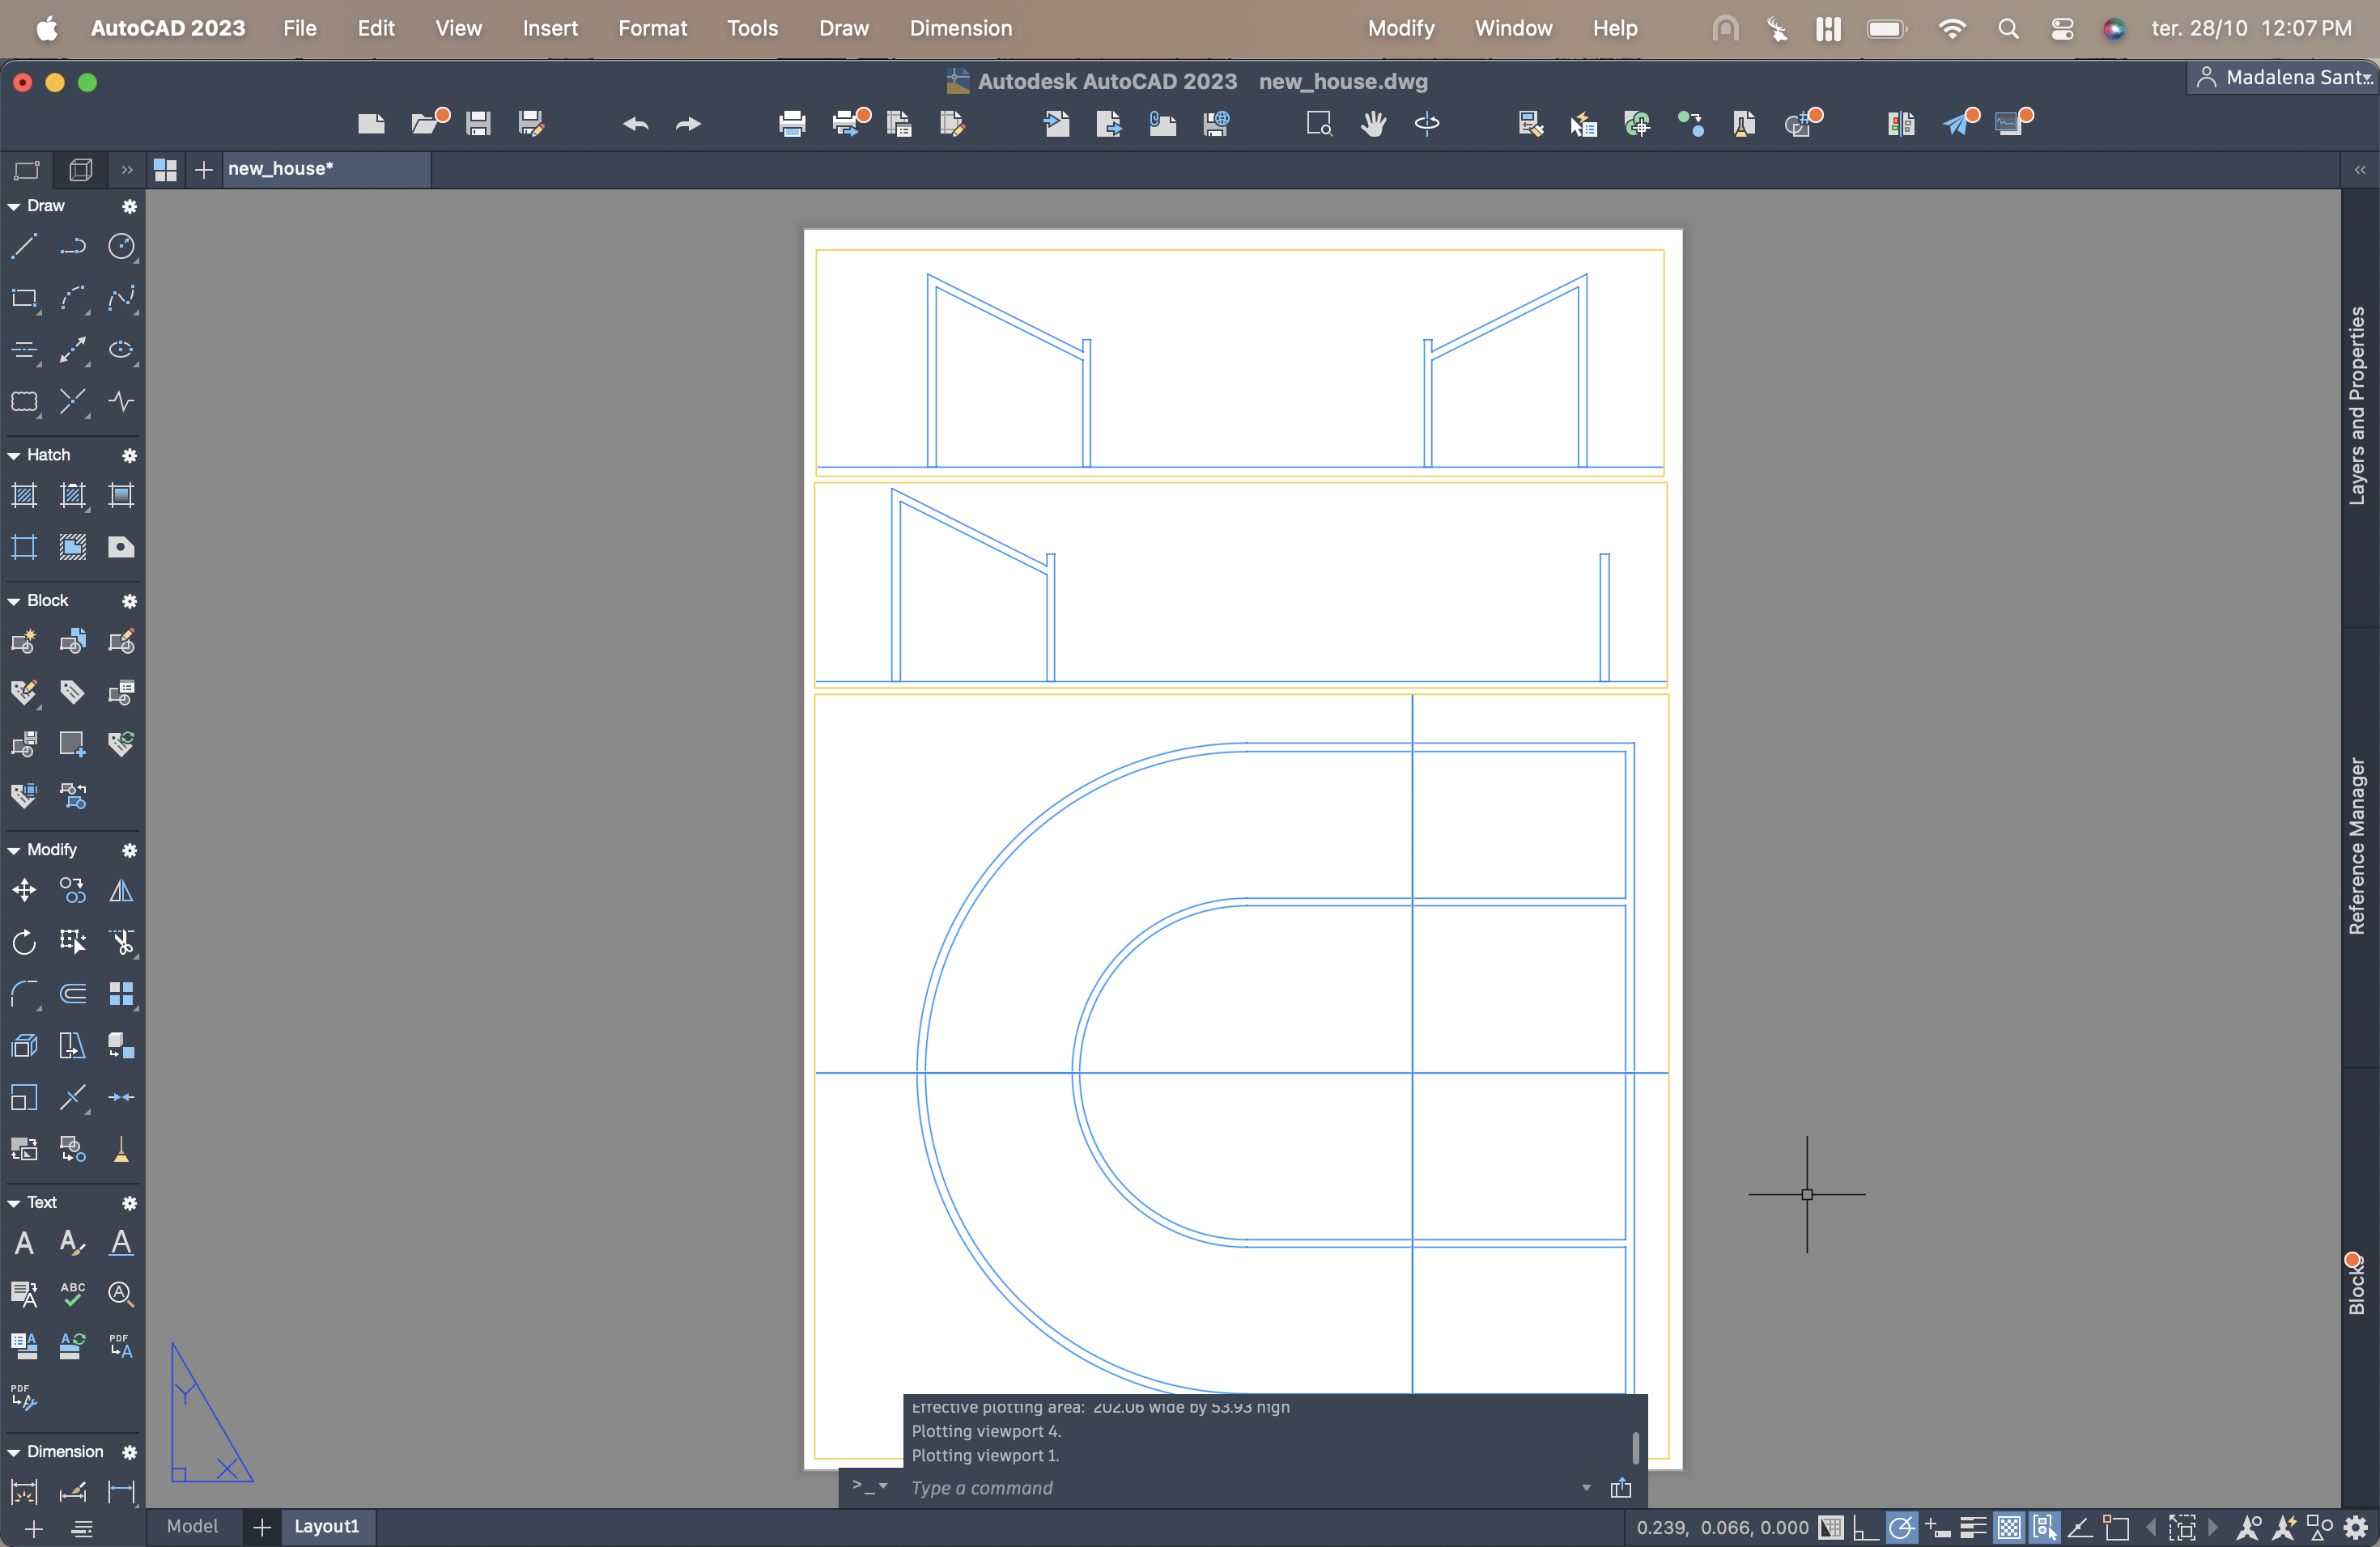Switch to the Model tab
Image resolution: width=2380 pixels, height=1547 pixels.
(x=192, y=1526)
